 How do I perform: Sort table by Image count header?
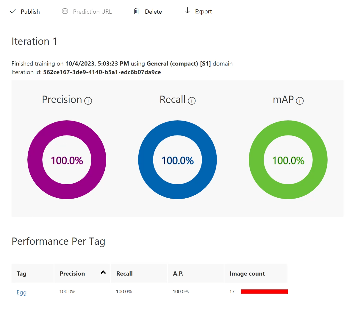pos(247,274)
